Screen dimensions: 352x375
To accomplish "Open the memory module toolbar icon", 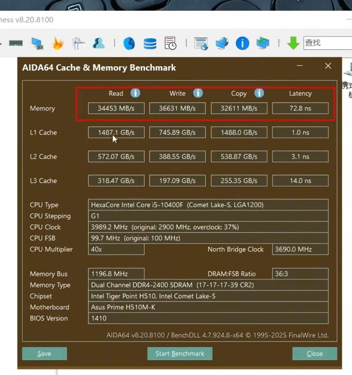I will click(16, 43).
